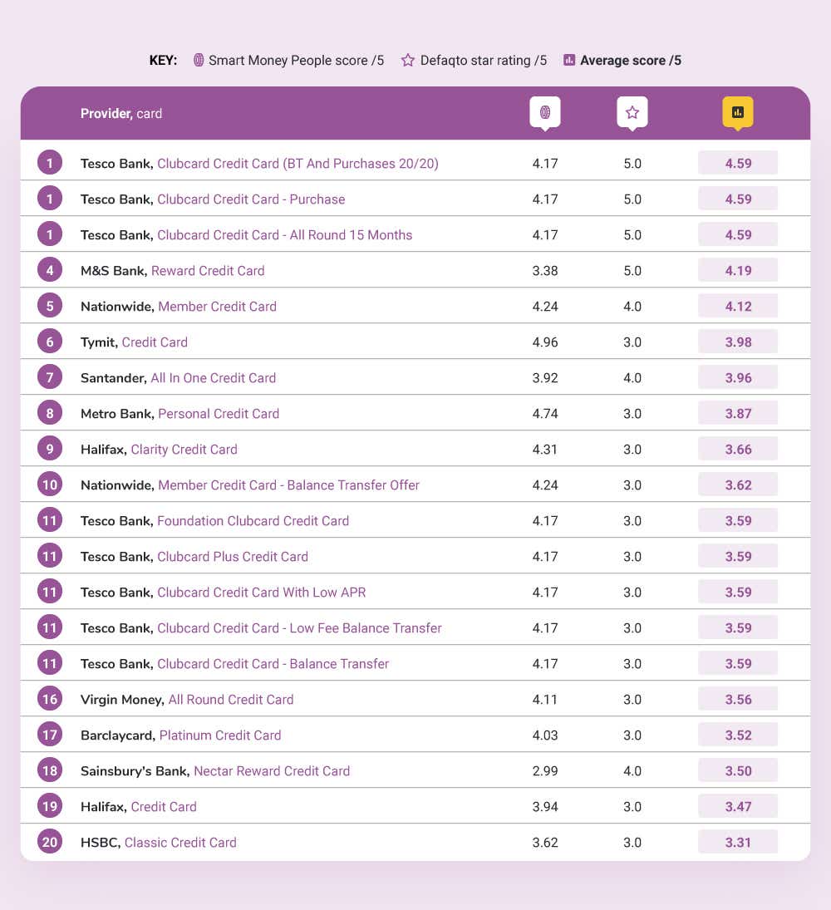Click the 4.19 average score for M&S Bank

(x=738, y=271)
